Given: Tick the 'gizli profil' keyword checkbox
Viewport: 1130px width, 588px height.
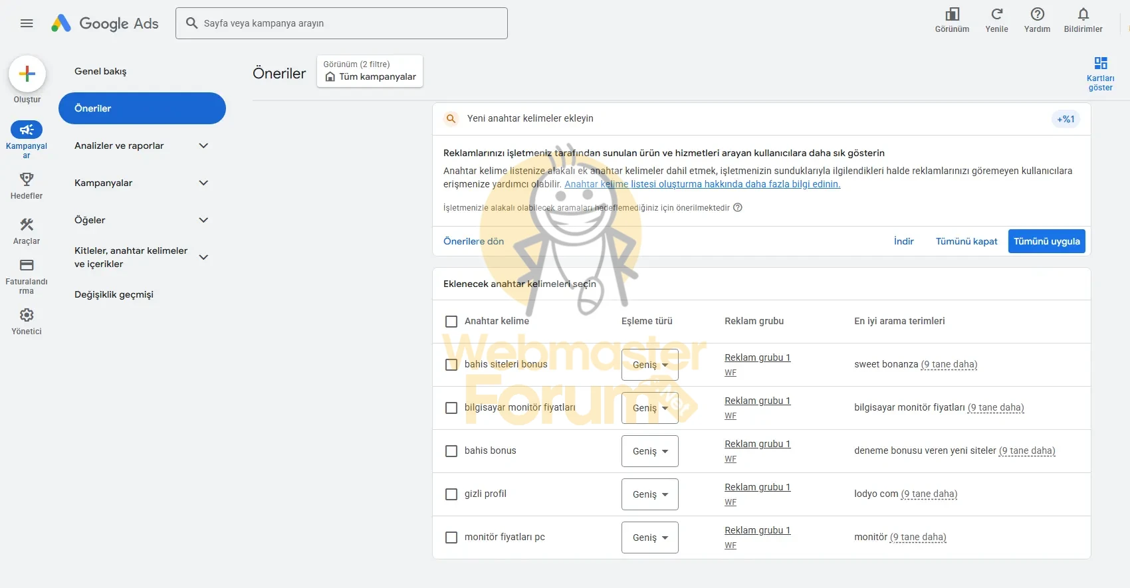Looking at the screenshot, I should click(451, 494).
